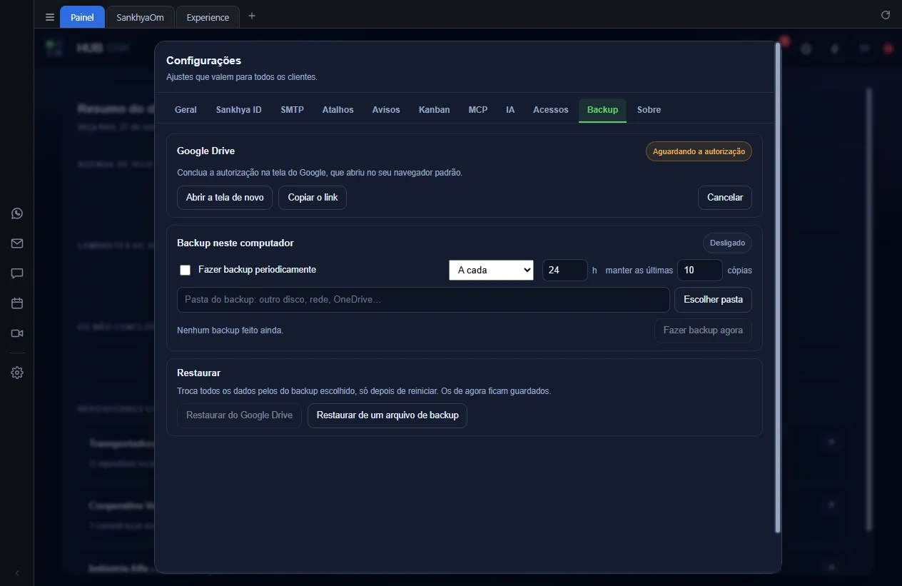The width and height of the screenshot is (902, 586).
Task: Open the Atalhos settings tab
Action: (x=338, y=110)
